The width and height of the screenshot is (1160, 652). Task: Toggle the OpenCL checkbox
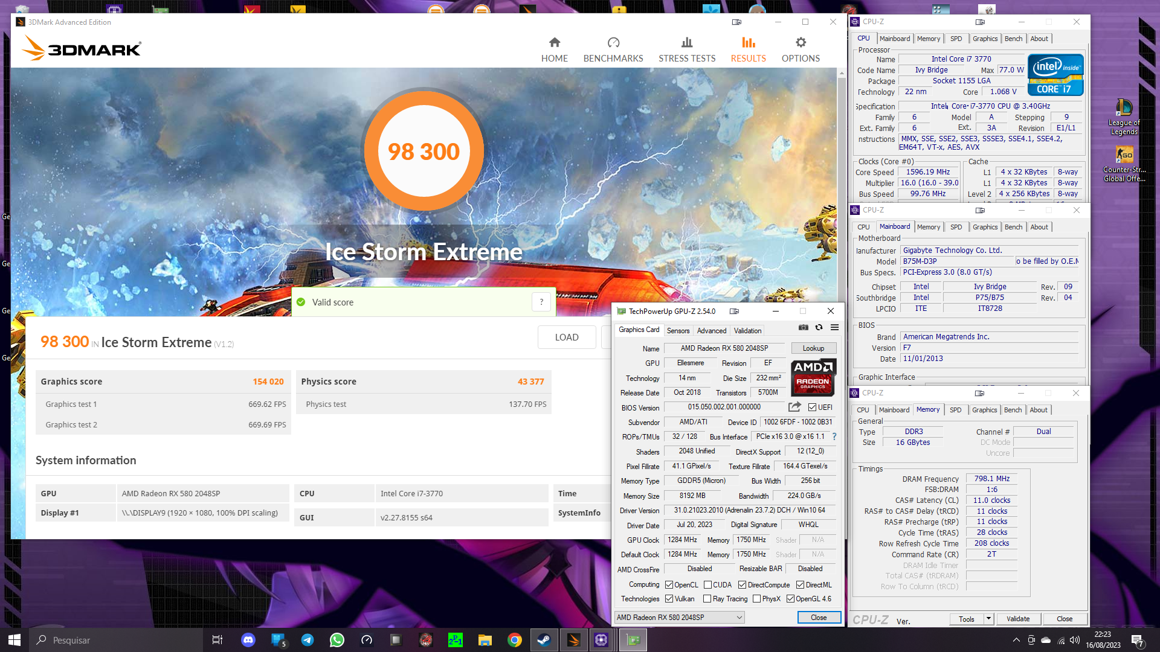tap(669, 584)
